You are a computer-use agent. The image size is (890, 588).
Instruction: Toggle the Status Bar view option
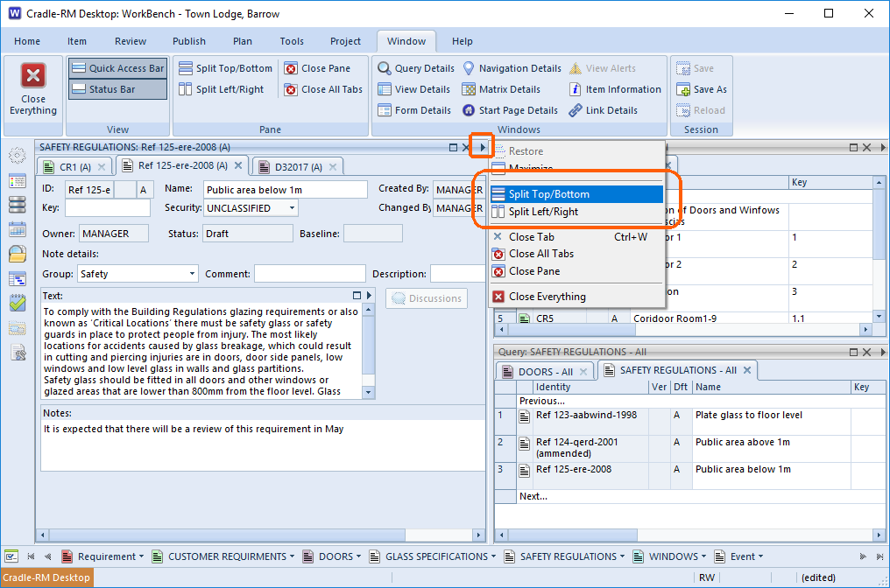tap(118, 89)
